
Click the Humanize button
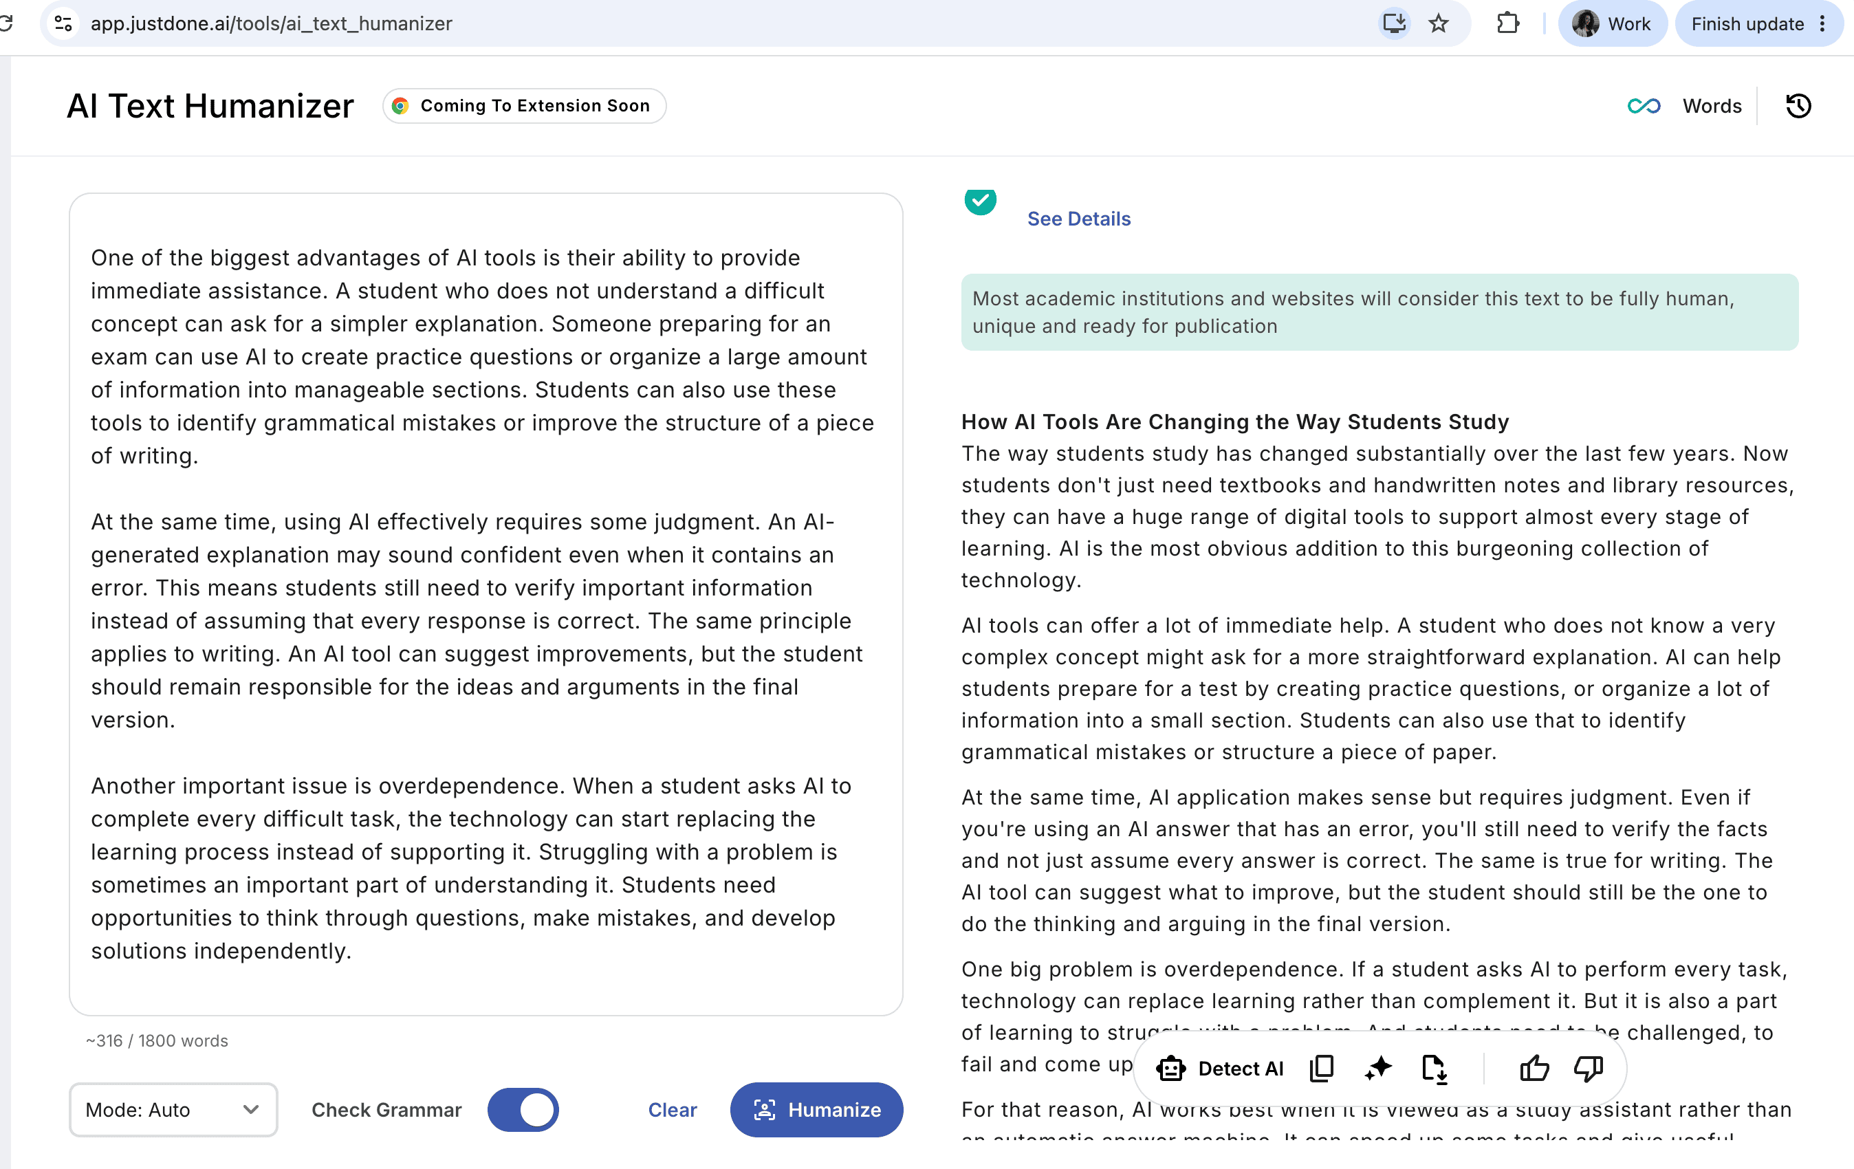click(x=816, y=1110)
